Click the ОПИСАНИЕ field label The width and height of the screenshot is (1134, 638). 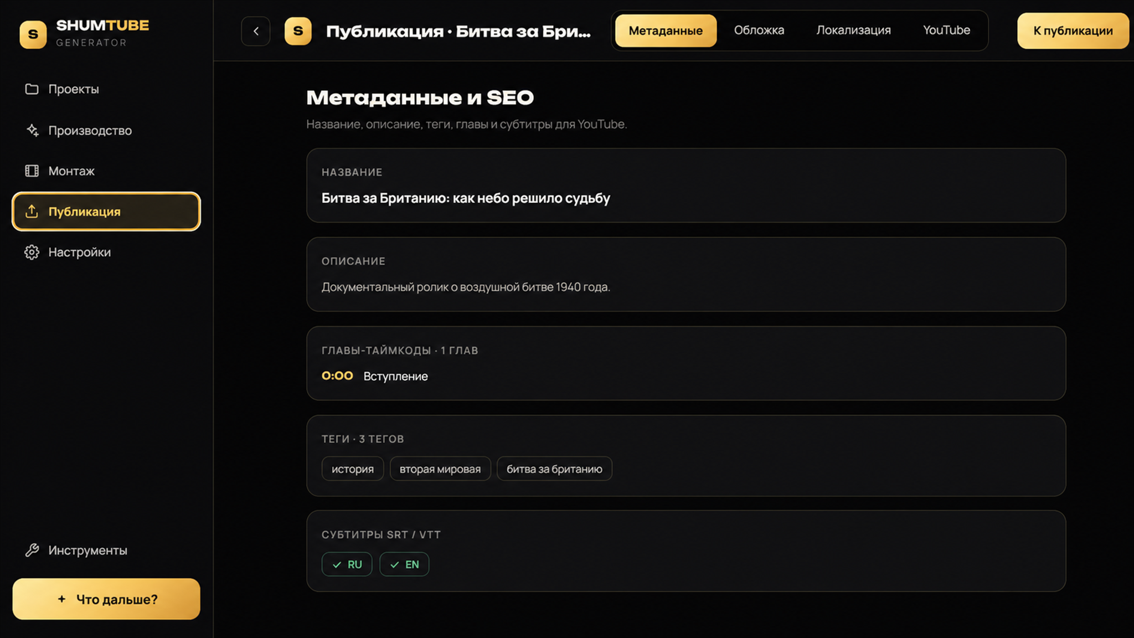click(353, 261)
